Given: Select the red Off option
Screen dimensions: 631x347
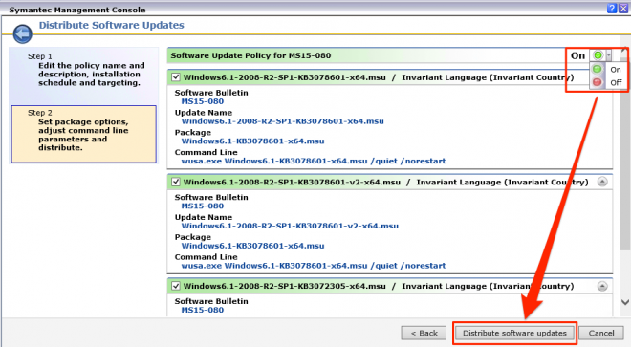Looking at the screenshot, I should (x=608, y=82).
